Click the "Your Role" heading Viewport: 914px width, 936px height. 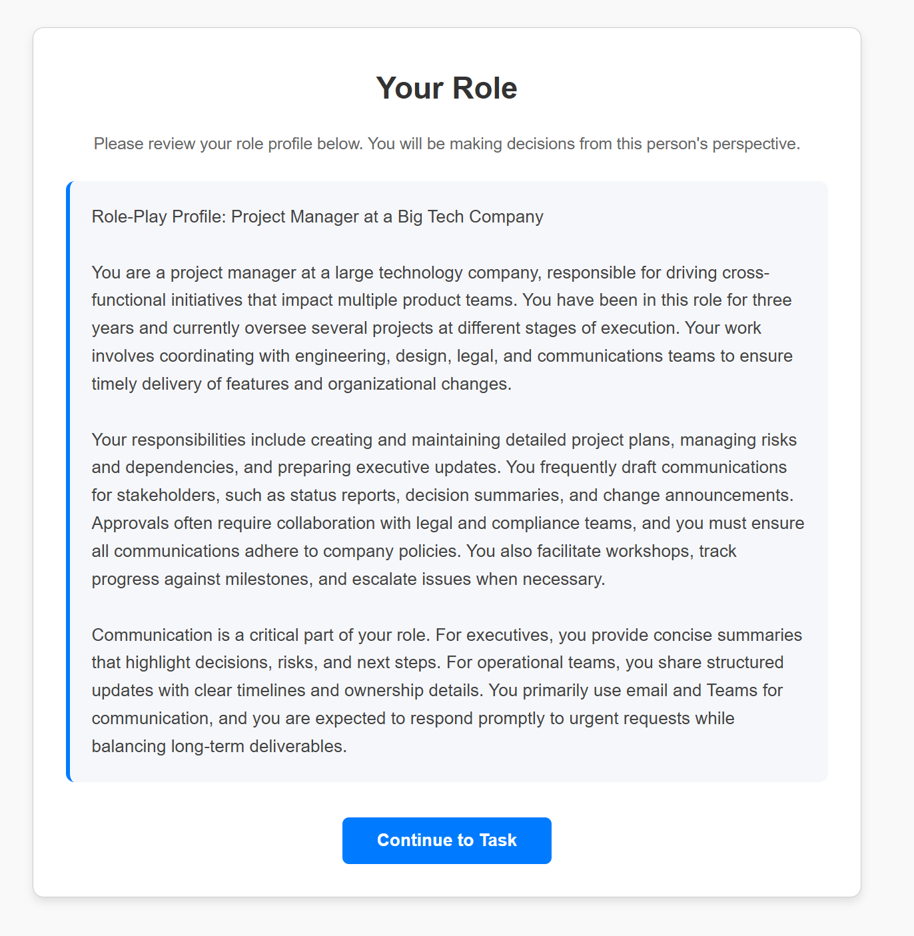446,88
